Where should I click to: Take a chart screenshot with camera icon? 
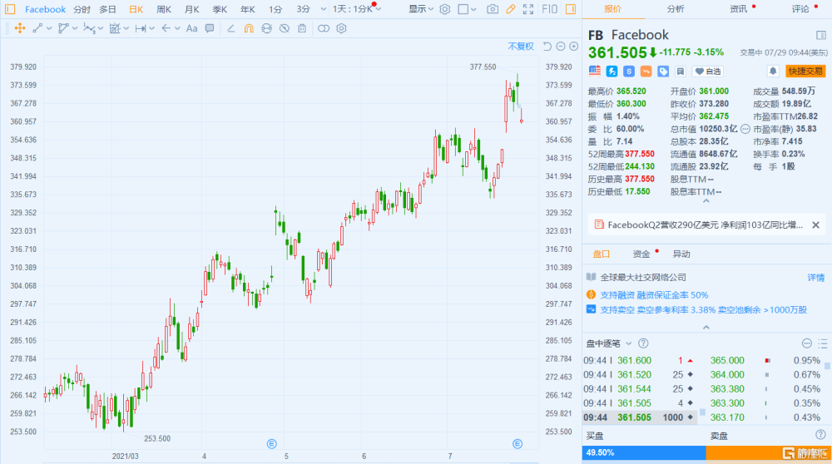coord(493,9)
